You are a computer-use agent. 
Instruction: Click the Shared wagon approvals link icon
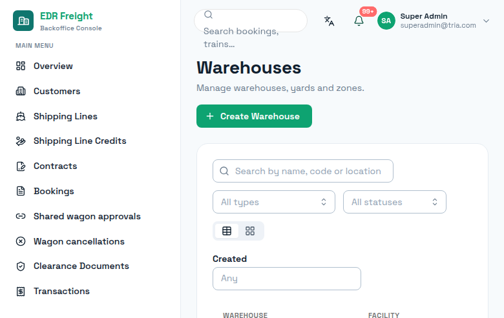[21, 216]
